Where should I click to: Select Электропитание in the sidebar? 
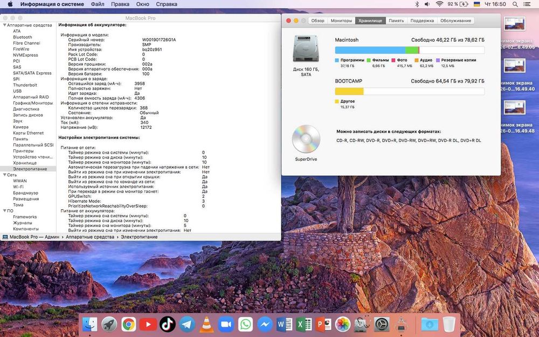28,169
